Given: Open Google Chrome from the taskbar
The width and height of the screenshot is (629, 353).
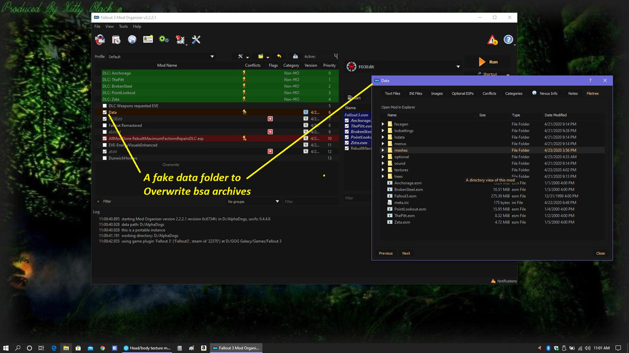Looking at the screenshot, I should pos(102,348).
